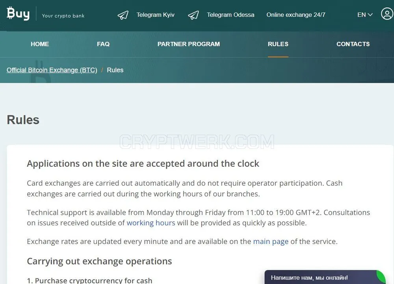This screenshot has height=284, width=394.
Task: Open the FAQ menu item
Action: click(x=103, y=44)
